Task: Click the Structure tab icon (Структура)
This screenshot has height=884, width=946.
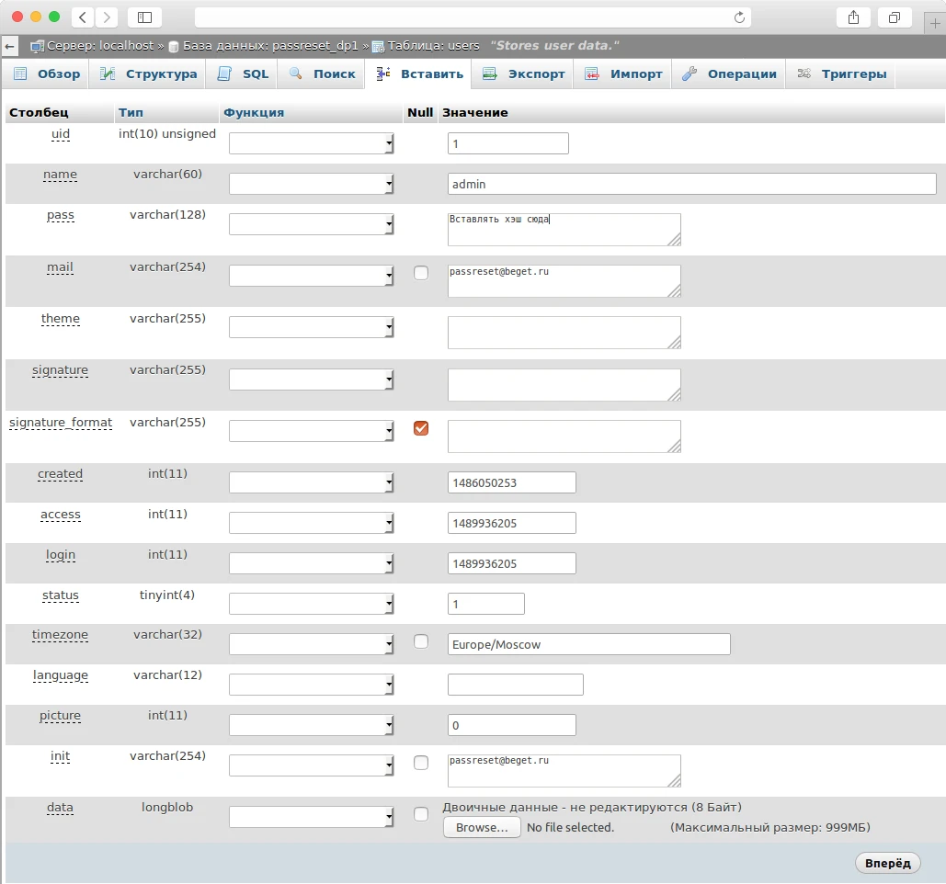Action: pos(108,74)
